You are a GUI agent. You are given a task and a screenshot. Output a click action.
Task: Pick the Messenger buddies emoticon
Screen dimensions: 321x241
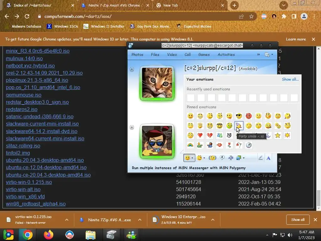(x=219, y=135)
